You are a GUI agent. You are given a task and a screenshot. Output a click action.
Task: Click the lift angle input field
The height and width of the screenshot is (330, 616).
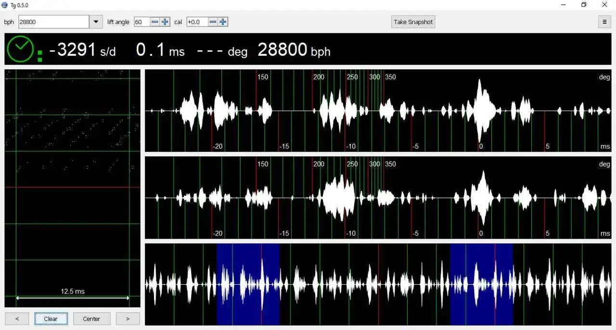tap(141, 22)
